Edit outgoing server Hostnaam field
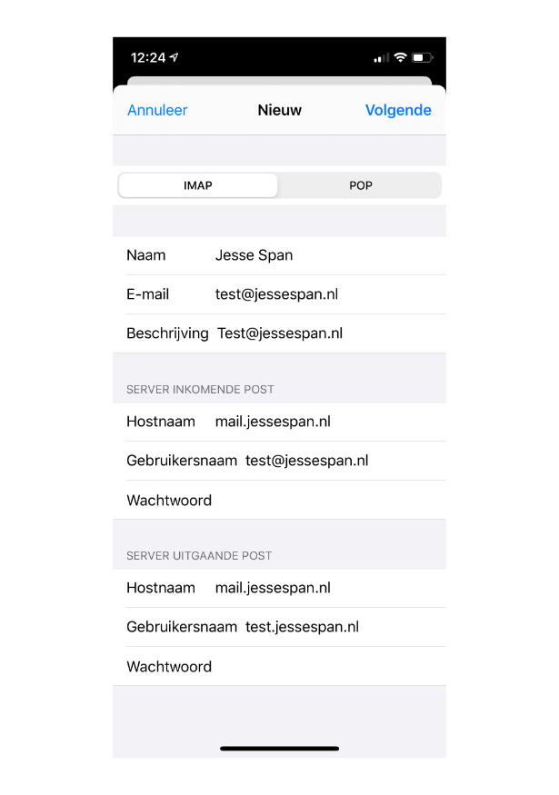The image size is (559, 795). 280,588
